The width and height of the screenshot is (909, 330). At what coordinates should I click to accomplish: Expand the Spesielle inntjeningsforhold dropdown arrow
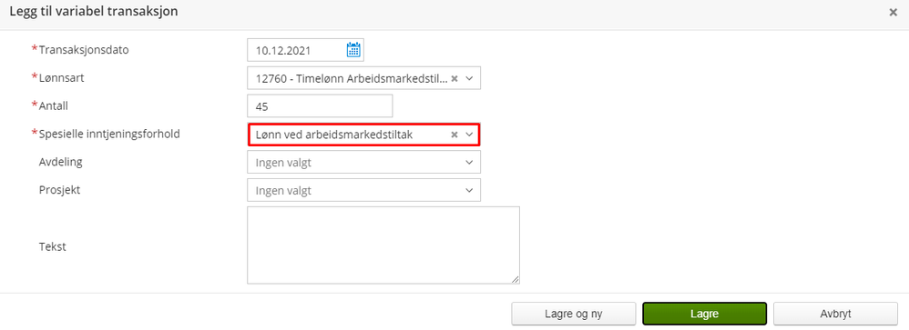[x=470, y=135]
